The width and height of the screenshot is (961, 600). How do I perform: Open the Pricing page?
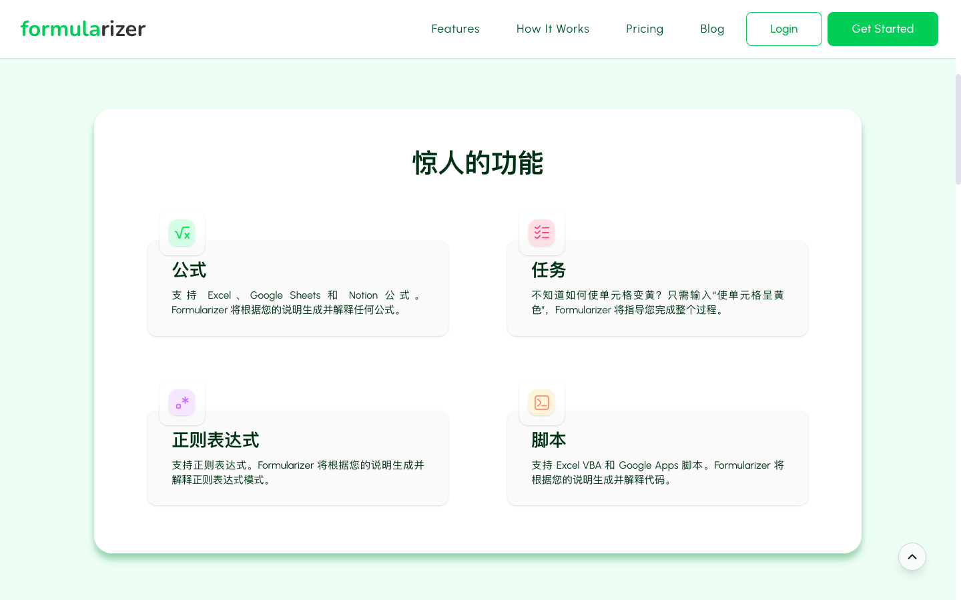click(x=645, y=29)
